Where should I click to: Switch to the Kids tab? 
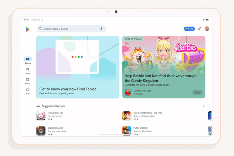28,91
